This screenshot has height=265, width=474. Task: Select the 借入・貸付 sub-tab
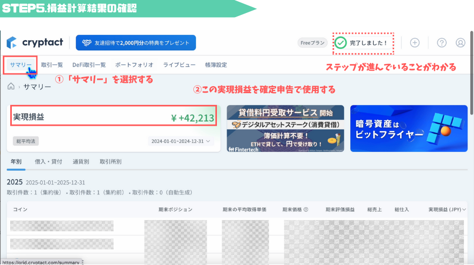tap(48, 161)
